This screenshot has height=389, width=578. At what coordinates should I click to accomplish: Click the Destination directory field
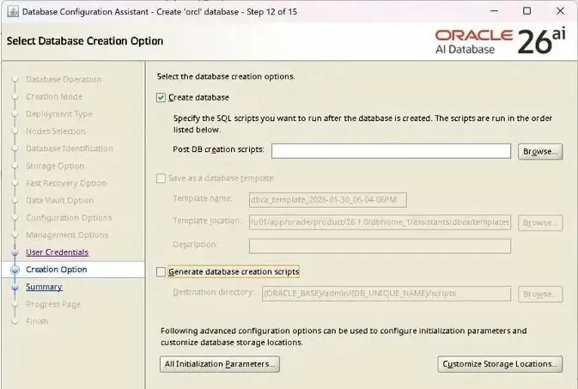click(386, 294)
